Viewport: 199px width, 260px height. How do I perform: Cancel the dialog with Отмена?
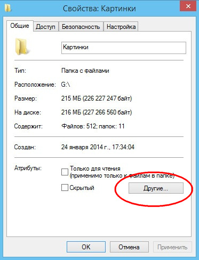[x=129, y=247]
